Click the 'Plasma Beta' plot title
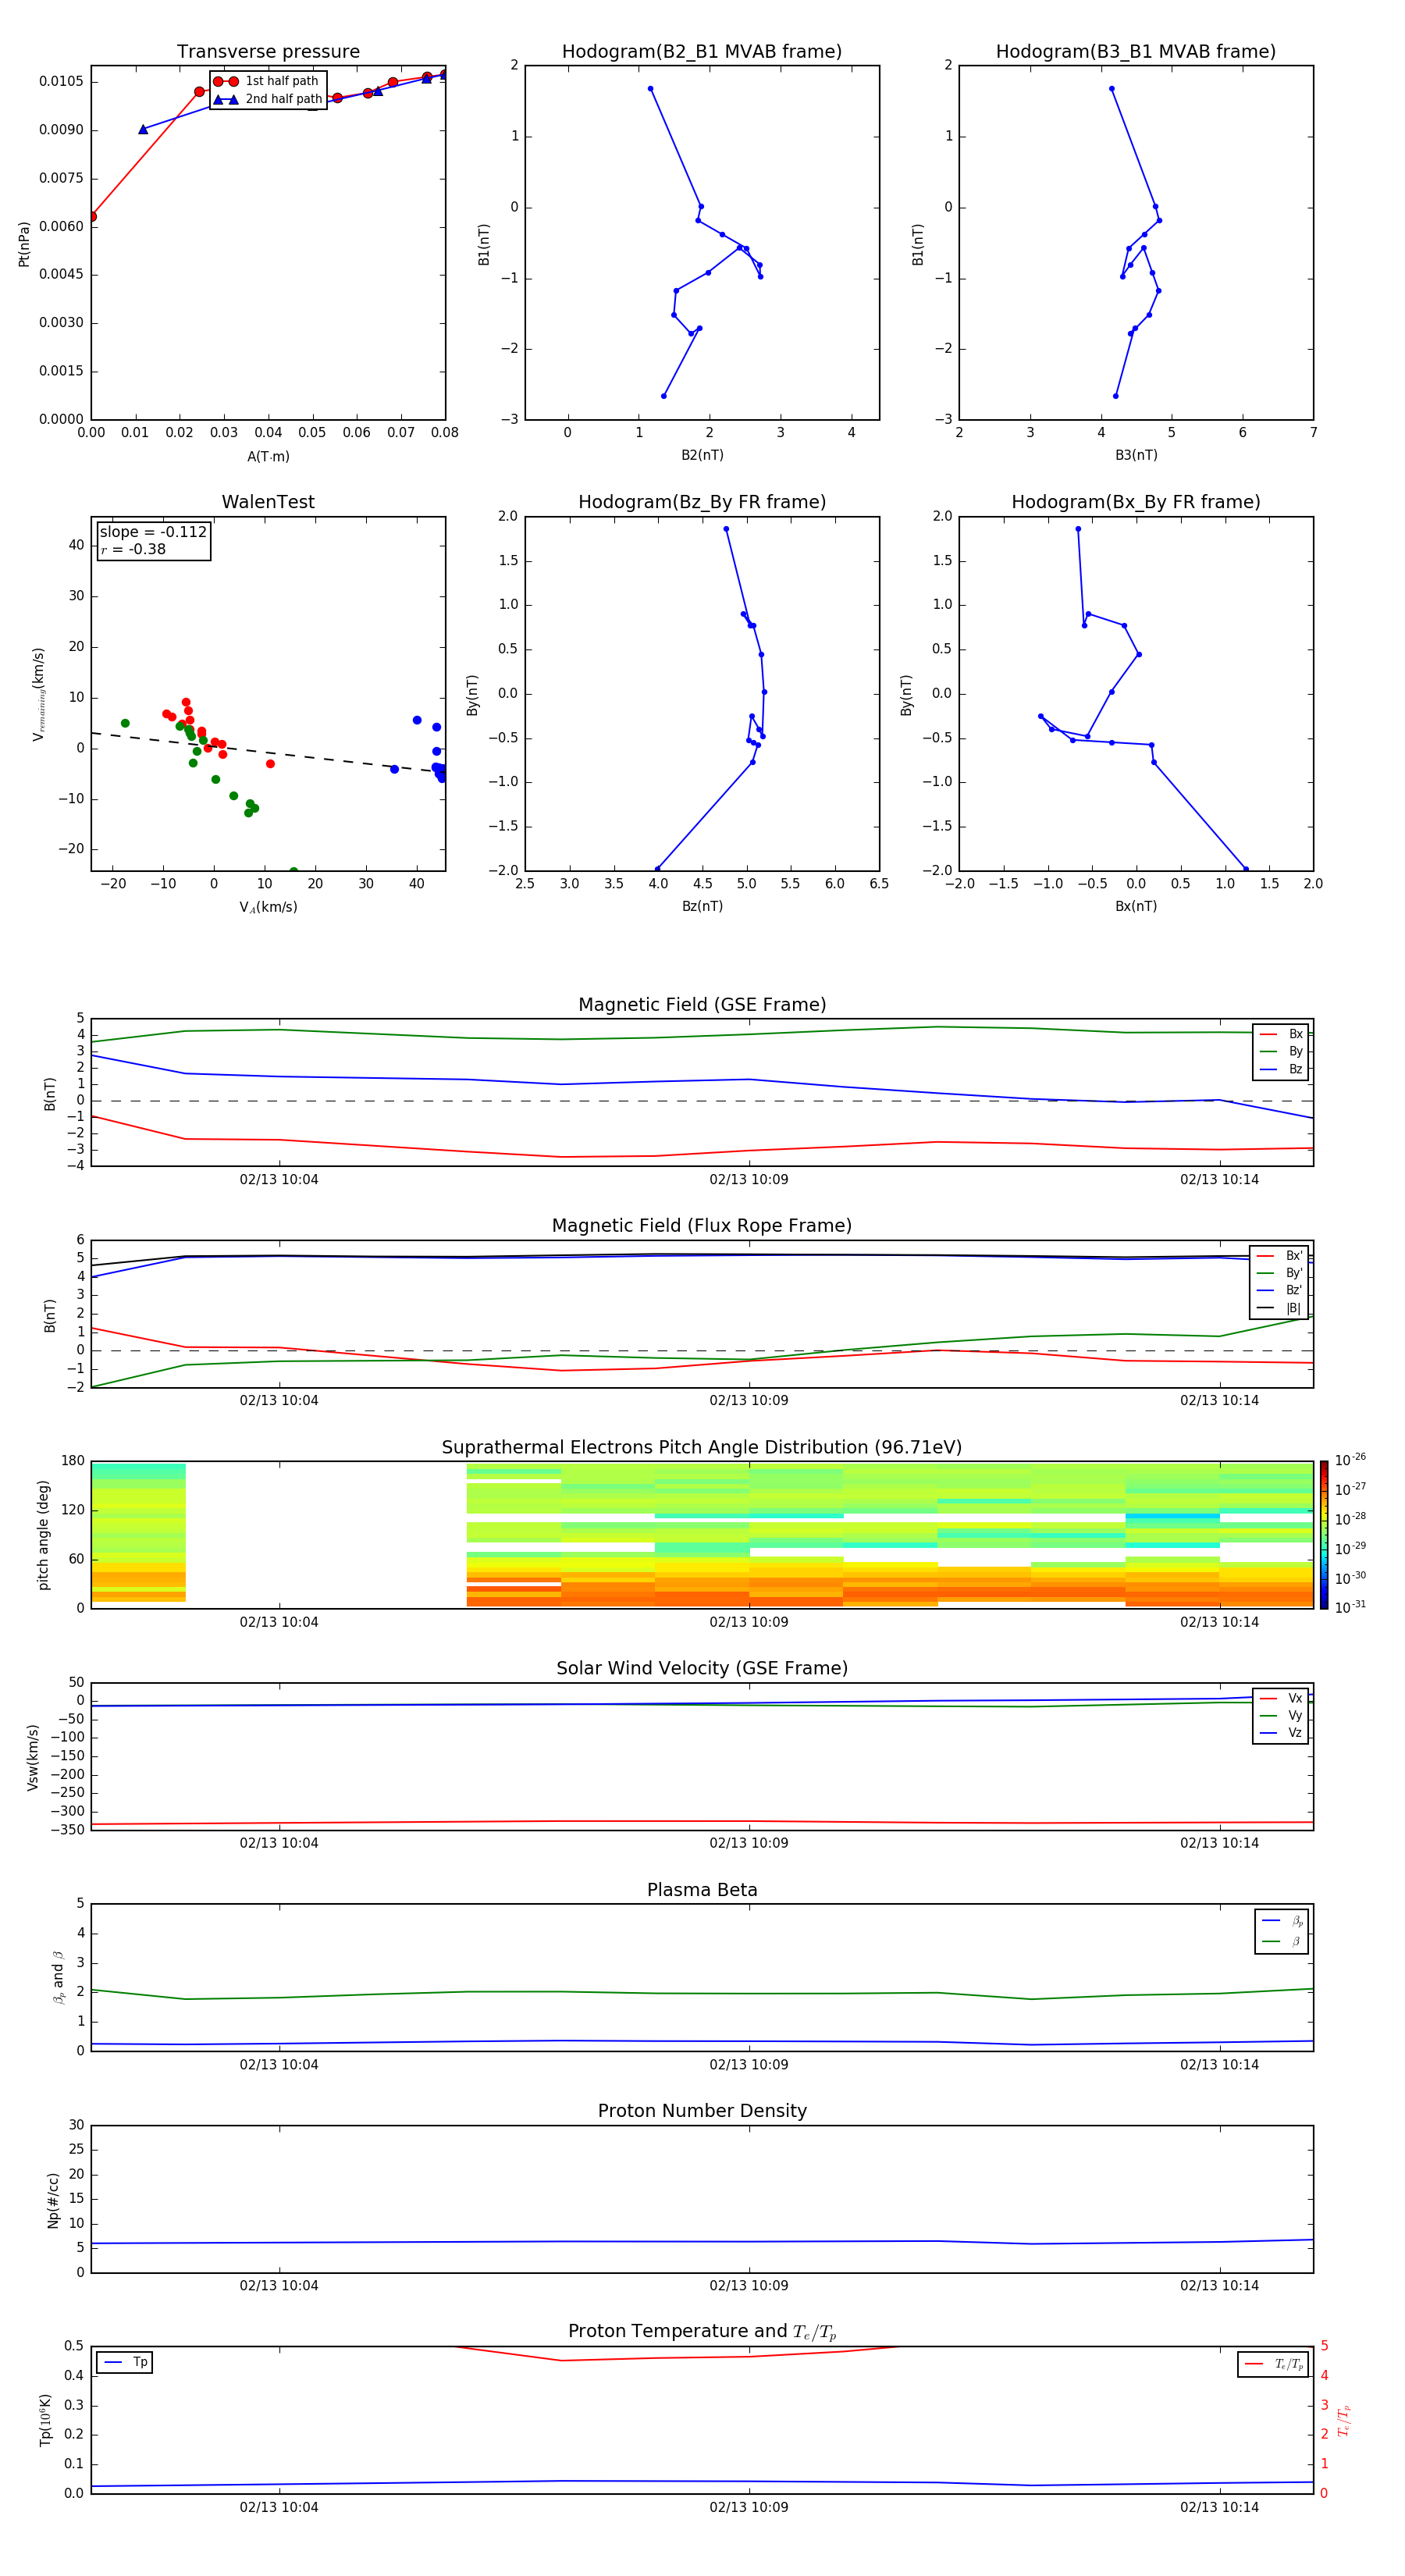The width and height of the screenshot is (1405, 2576). point(702,1890)
